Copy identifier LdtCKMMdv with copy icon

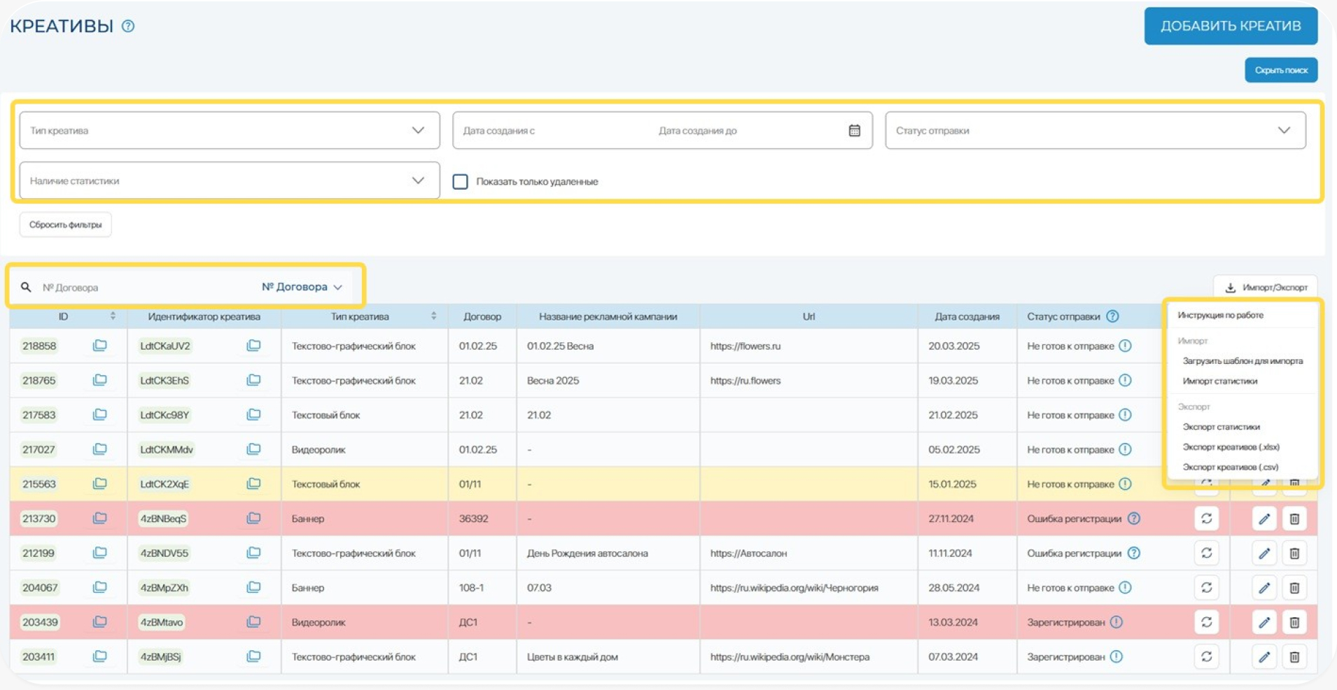pyautogui.click(x=253, y=449)
